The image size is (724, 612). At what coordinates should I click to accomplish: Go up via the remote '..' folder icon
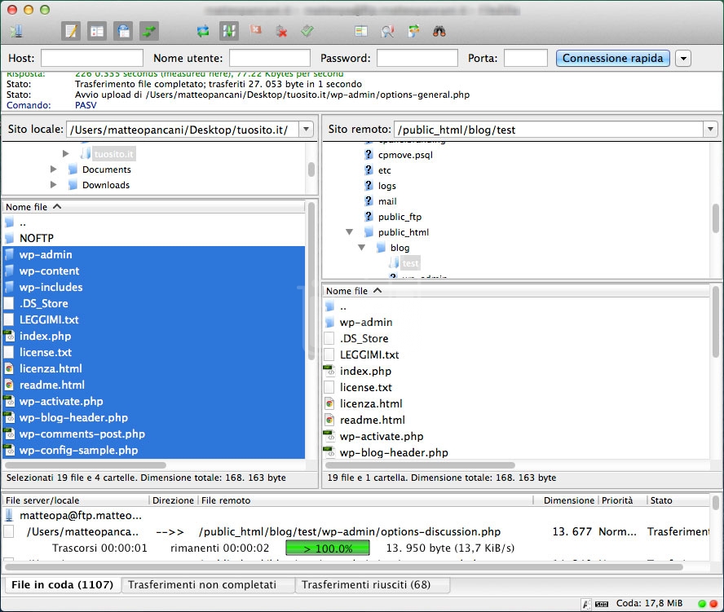(x=329, y=306)
